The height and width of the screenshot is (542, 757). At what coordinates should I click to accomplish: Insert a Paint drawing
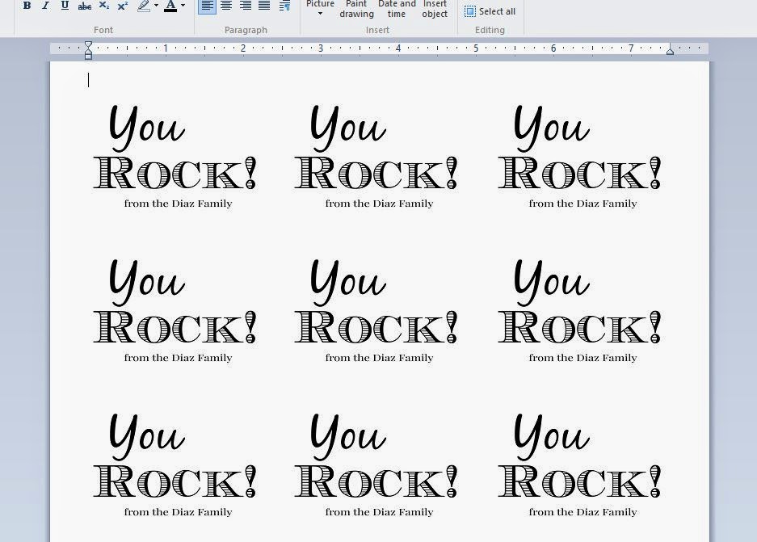pos(356,9)
